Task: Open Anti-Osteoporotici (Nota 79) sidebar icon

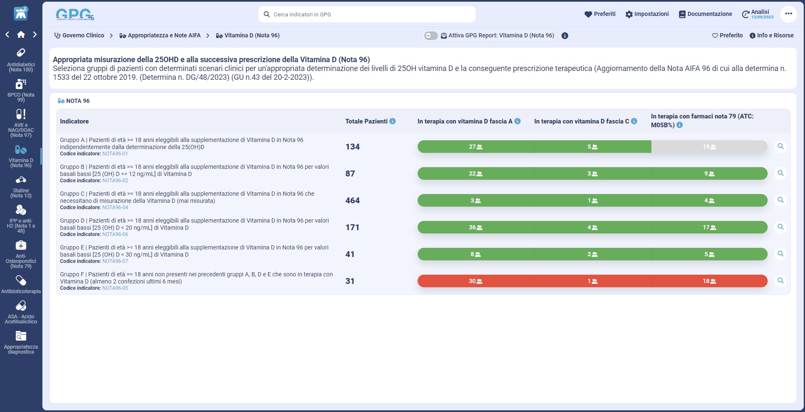Action: pos(21,245)
